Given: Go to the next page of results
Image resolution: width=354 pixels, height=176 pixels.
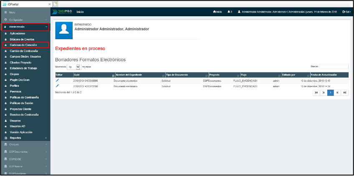Looking at the screenshot, I should (337, 93).
